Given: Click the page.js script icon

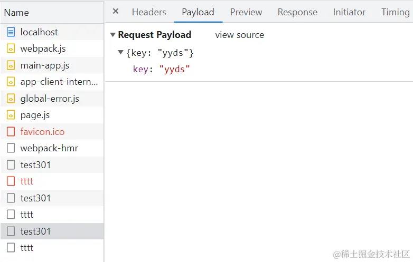Looking at the screenshot, I should click(x=11, y=115).
